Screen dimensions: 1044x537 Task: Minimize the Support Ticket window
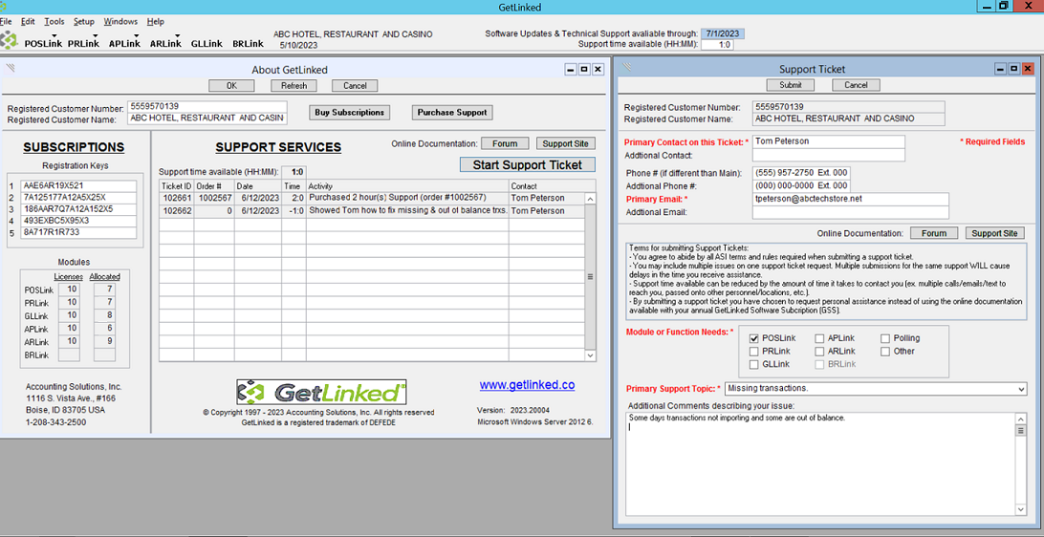(x=1001, y=69)
